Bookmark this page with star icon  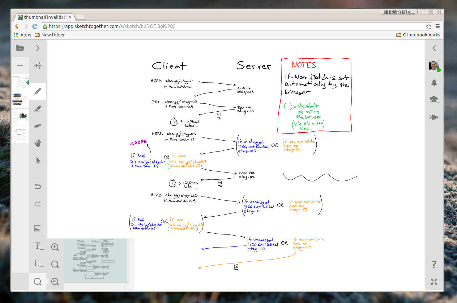pos(429,26)
